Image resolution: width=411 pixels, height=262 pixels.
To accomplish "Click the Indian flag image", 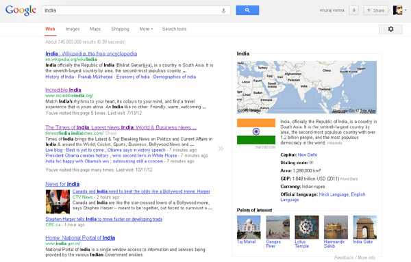I will pos(256,131).
